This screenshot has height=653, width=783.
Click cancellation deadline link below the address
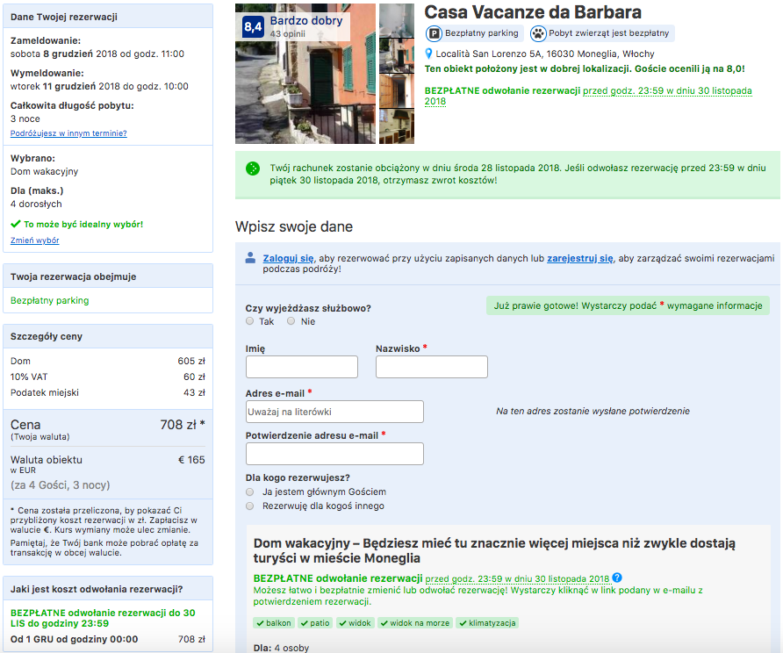[588, 96]
